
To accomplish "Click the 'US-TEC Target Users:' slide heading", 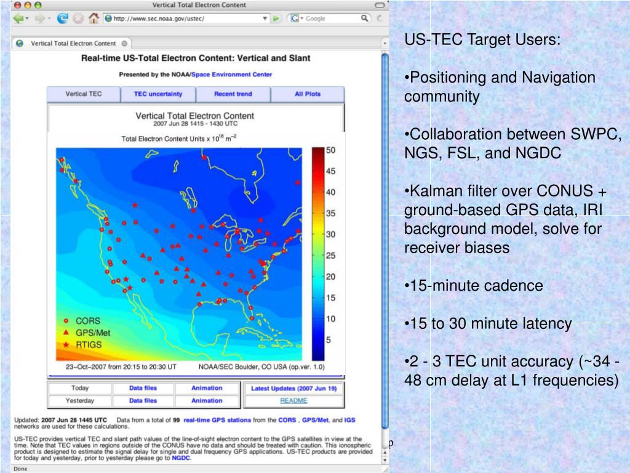I will point(482,39).
